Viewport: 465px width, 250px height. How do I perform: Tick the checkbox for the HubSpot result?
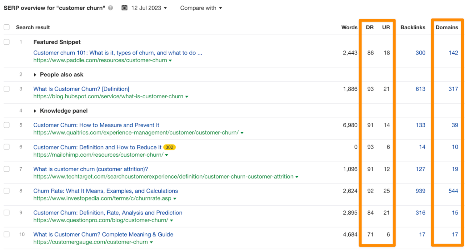click(7, 89)
